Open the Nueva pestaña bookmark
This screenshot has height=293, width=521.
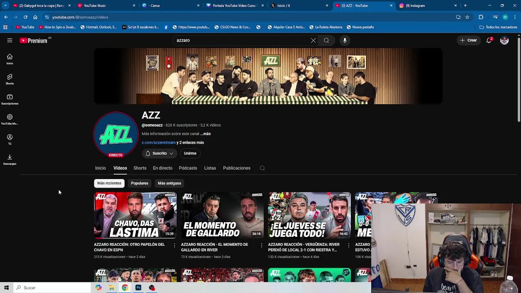tap(360, 27)
